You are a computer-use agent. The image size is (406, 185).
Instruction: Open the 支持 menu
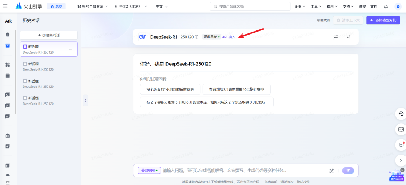348,6
